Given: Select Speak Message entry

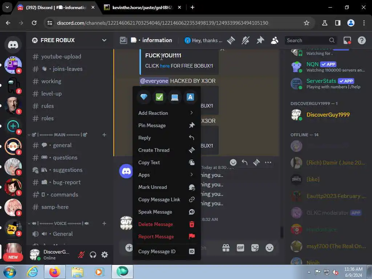Looking at the screenshot, I should (x=166, y=212).
